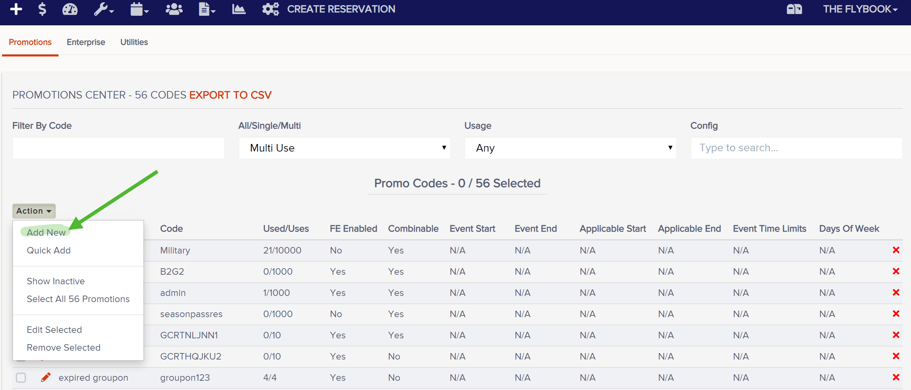Open the area chart analytics icon

239,9
